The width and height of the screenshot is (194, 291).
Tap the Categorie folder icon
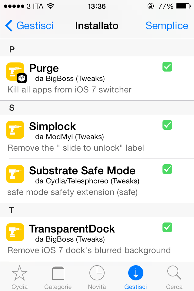point(58,273)
